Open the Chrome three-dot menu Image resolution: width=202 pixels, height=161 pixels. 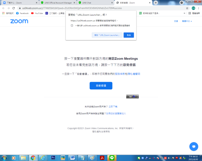[198, 8]
